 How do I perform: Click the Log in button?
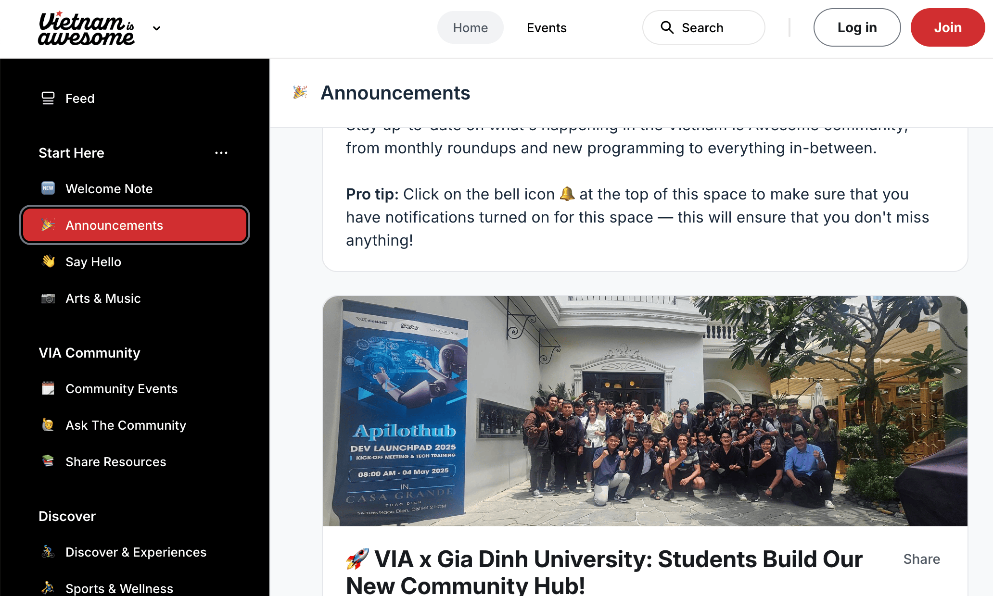[857, 28]
